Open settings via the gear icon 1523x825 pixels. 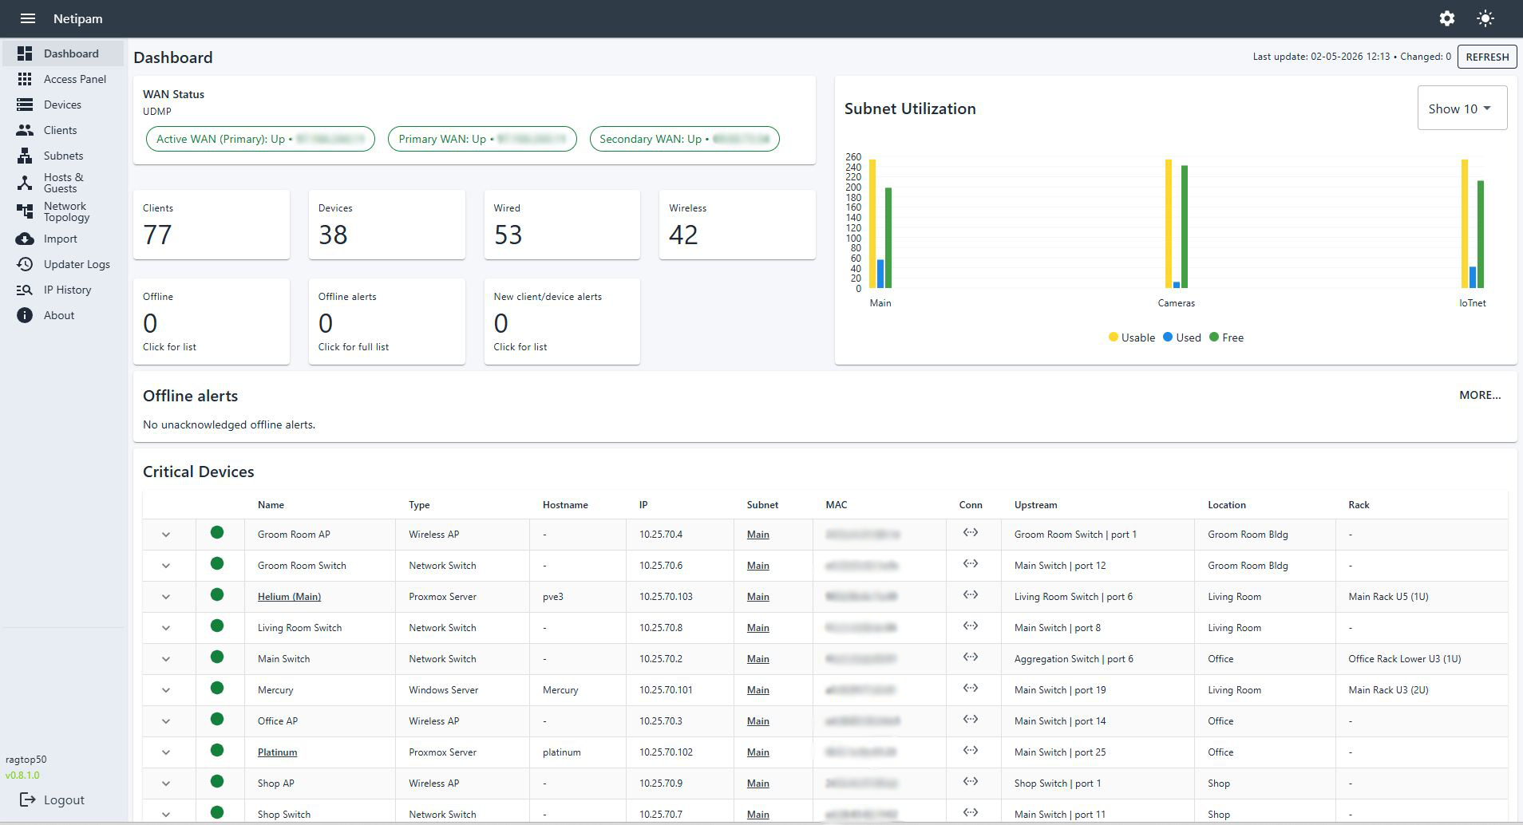[x=1446, y=18]
